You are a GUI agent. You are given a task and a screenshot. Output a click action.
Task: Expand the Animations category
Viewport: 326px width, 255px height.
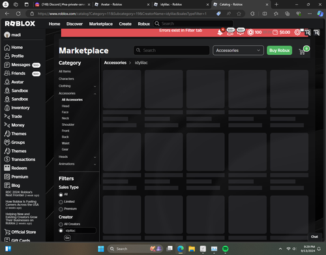coord(95,164)
